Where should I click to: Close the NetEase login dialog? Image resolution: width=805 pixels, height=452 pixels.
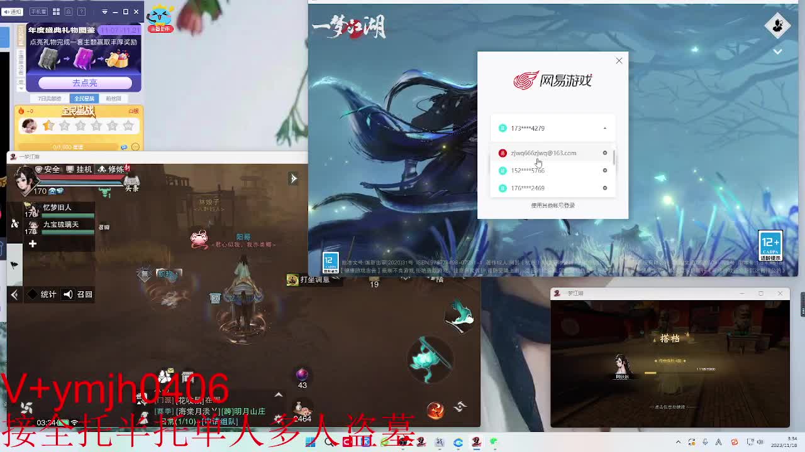pyautogui.click(x=619, y=60)
